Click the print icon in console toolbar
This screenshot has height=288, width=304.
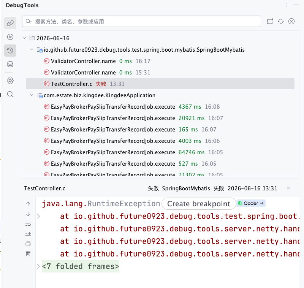tap(28, 244)
